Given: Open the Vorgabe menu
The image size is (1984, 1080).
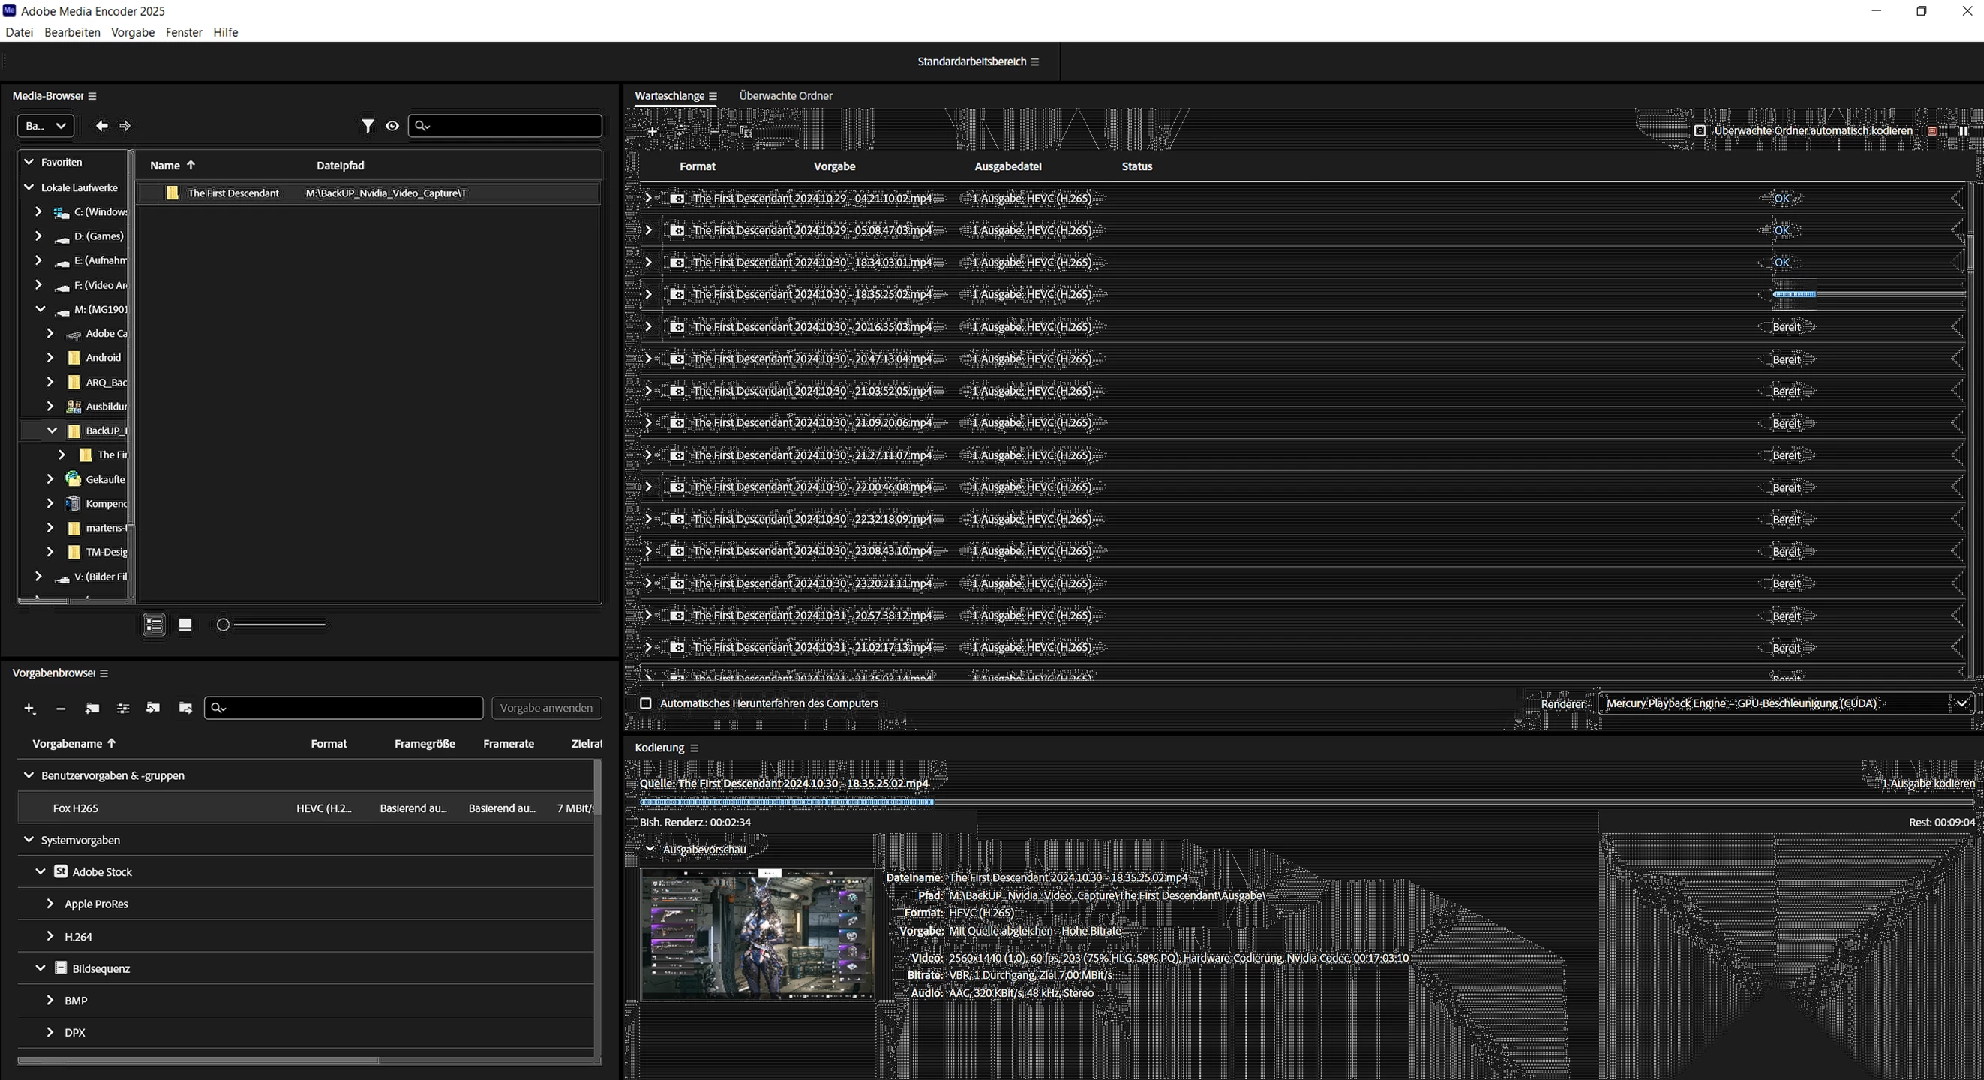Looking at the screenshot, I should pyautogui.click(x=133, y=32).
